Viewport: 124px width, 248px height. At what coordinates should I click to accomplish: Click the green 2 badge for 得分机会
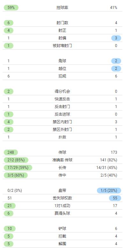point(9,91)
